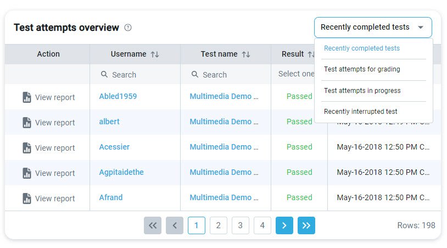Click the previous page arrow
Viewport: 447px width, 248px height.
click(x=175, y=225)
